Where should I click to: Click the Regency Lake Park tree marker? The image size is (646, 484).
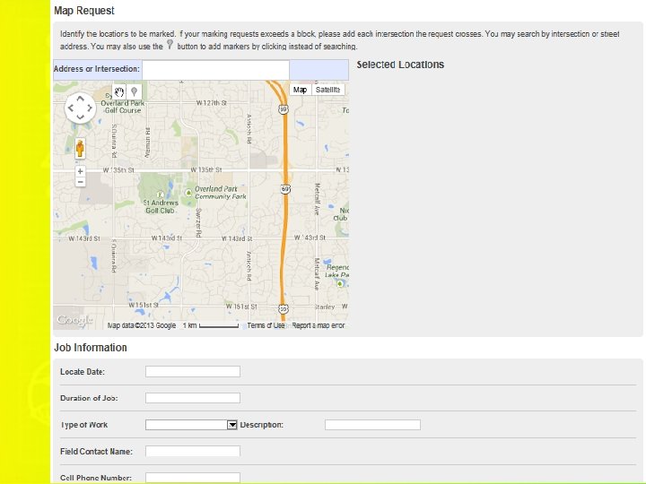coord(339,283)
